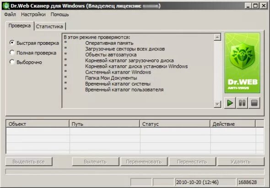This screenshot has height=188, width=270.
Task: Minimize the Dr.Web scanner window
Action: 248,6
